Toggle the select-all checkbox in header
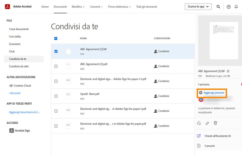This screenshot has height=156, width=242. click(56, 38)
